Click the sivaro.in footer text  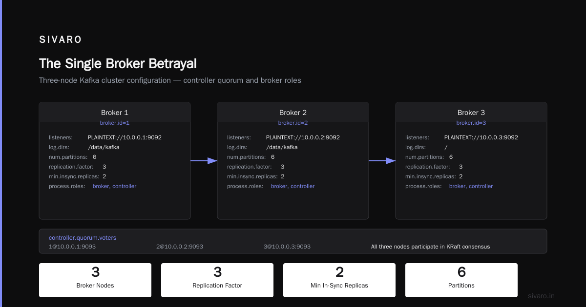point(542,296)
